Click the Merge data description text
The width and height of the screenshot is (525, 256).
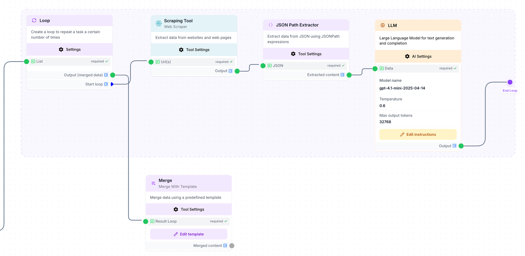(x=186, y=198)
